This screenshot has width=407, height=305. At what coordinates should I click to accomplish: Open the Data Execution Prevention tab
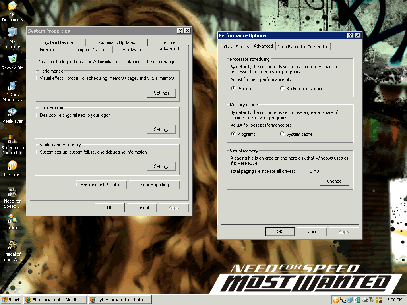(x=303, y=47)
